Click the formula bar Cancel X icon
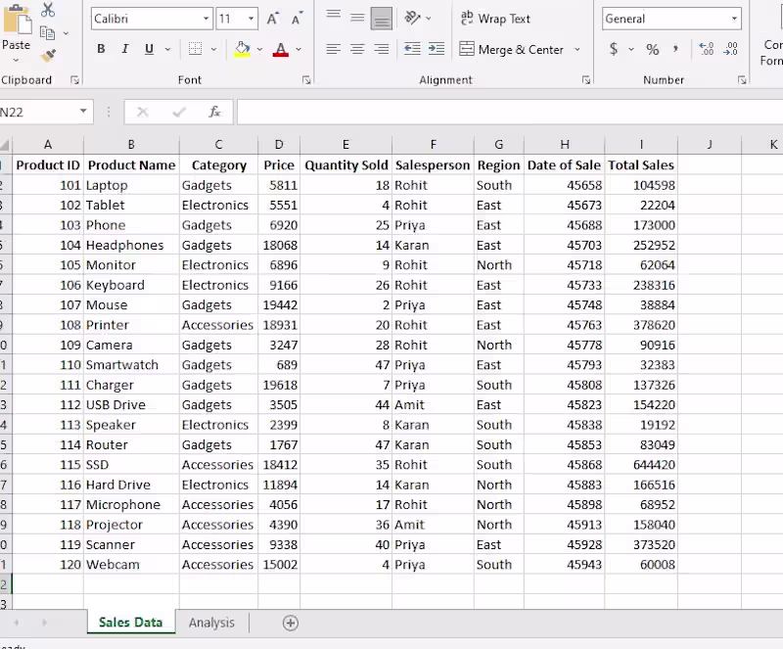The height and width of the screenshot is (649, 783). pos(142,112)
